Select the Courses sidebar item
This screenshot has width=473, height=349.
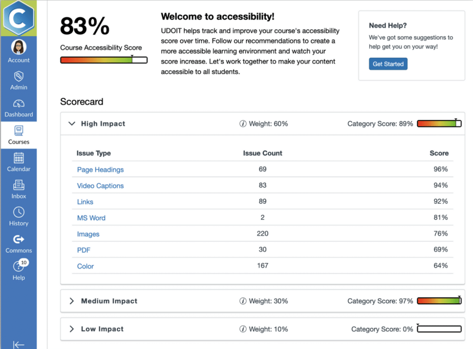tap(18, 135)
